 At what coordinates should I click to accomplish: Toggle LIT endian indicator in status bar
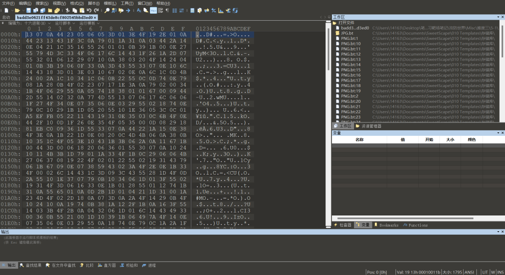484,272
